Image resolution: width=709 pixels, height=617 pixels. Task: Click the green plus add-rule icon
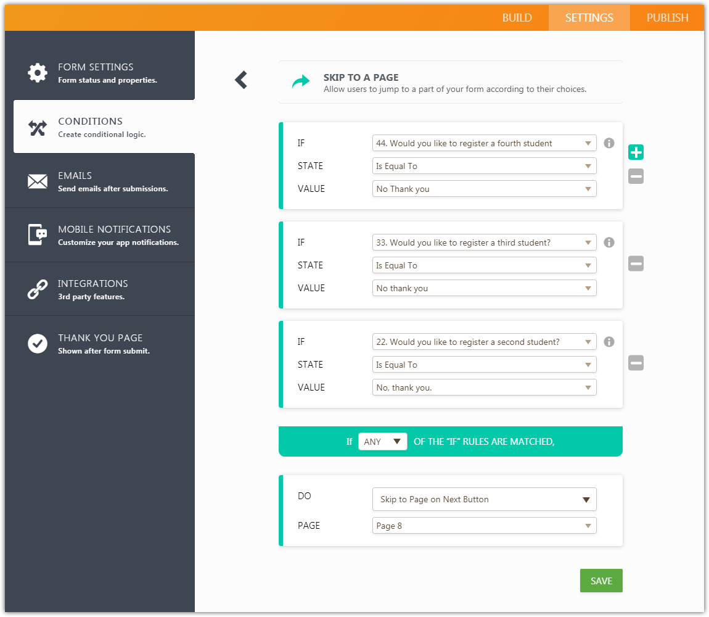pos(636,152)
